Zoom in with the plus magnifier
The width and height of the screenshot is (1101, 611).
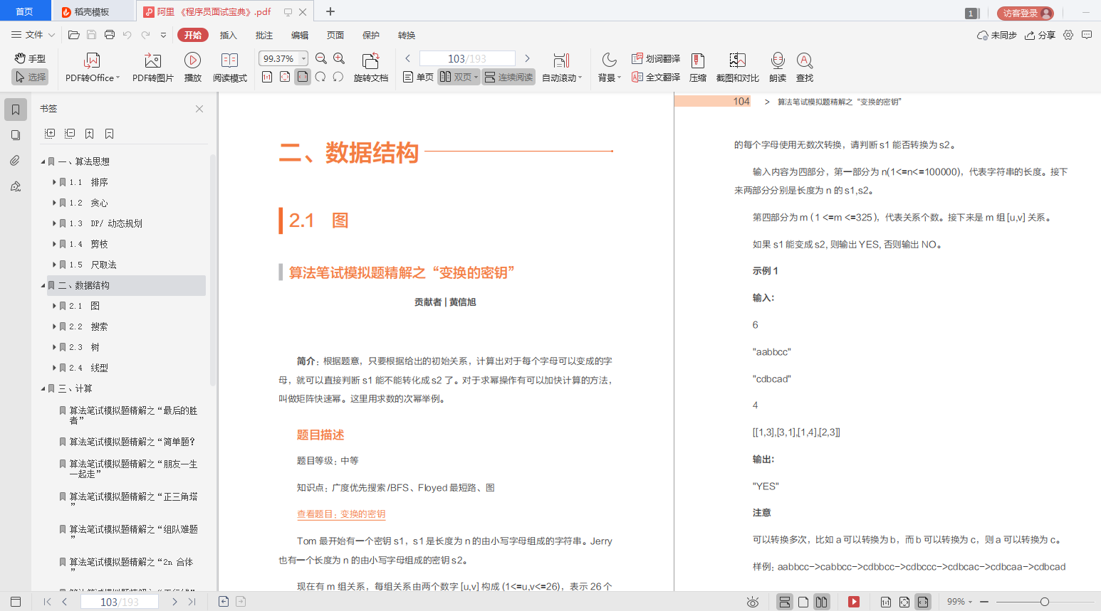click(x=339, y=58)
